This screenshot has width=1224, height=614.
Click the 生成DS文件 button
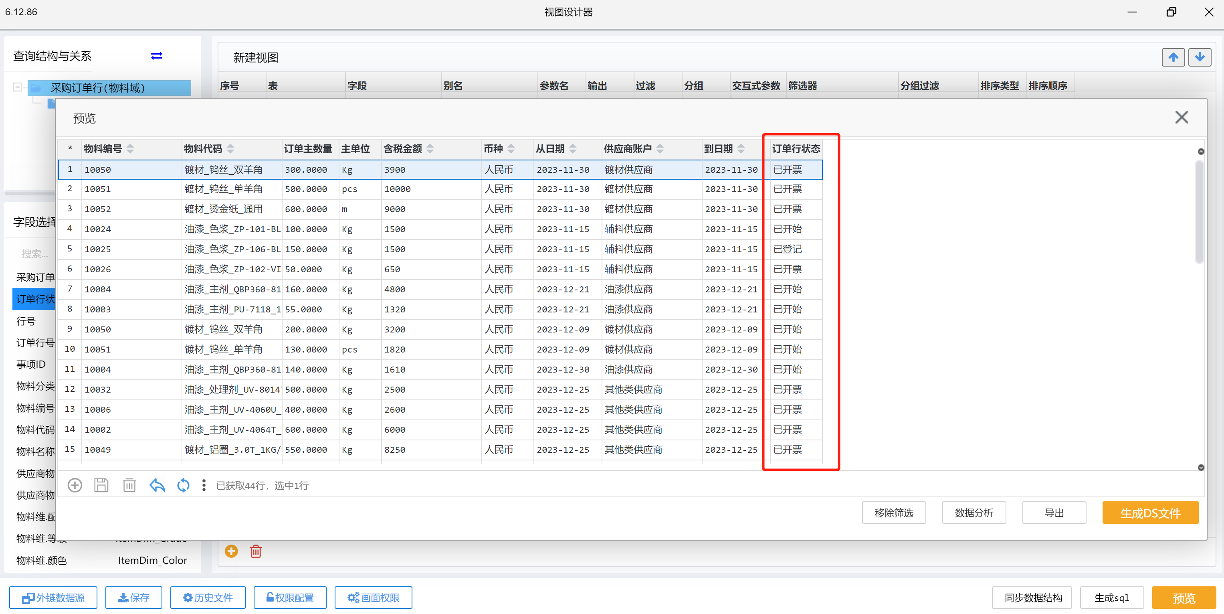tap(1150, 513)
